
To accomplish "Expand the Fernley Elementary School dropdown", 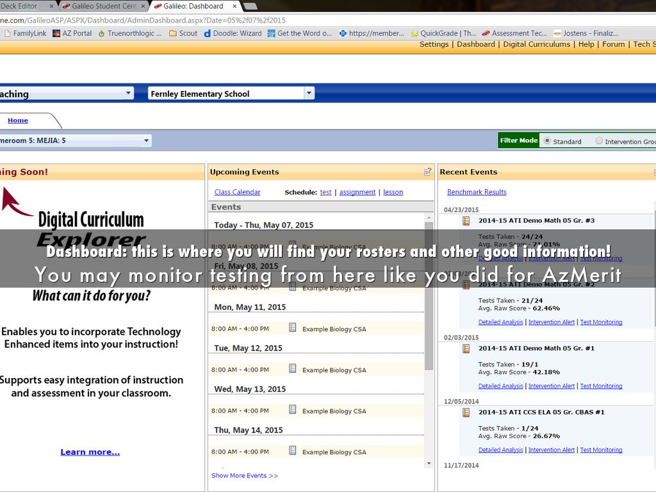I will pos(309,94).
